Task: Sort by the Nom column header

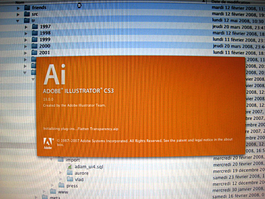Action: tap(20, 2)
